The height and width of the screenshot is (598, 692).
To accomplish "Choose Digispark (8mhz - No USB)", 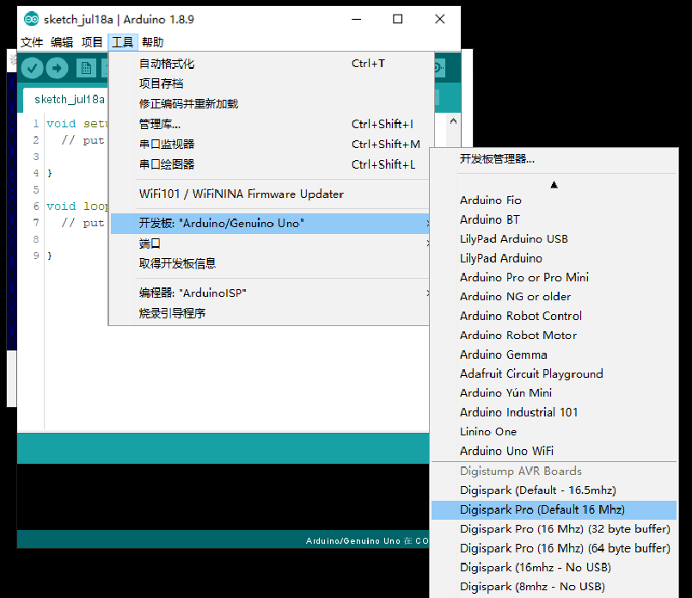I will click(554, 587).
